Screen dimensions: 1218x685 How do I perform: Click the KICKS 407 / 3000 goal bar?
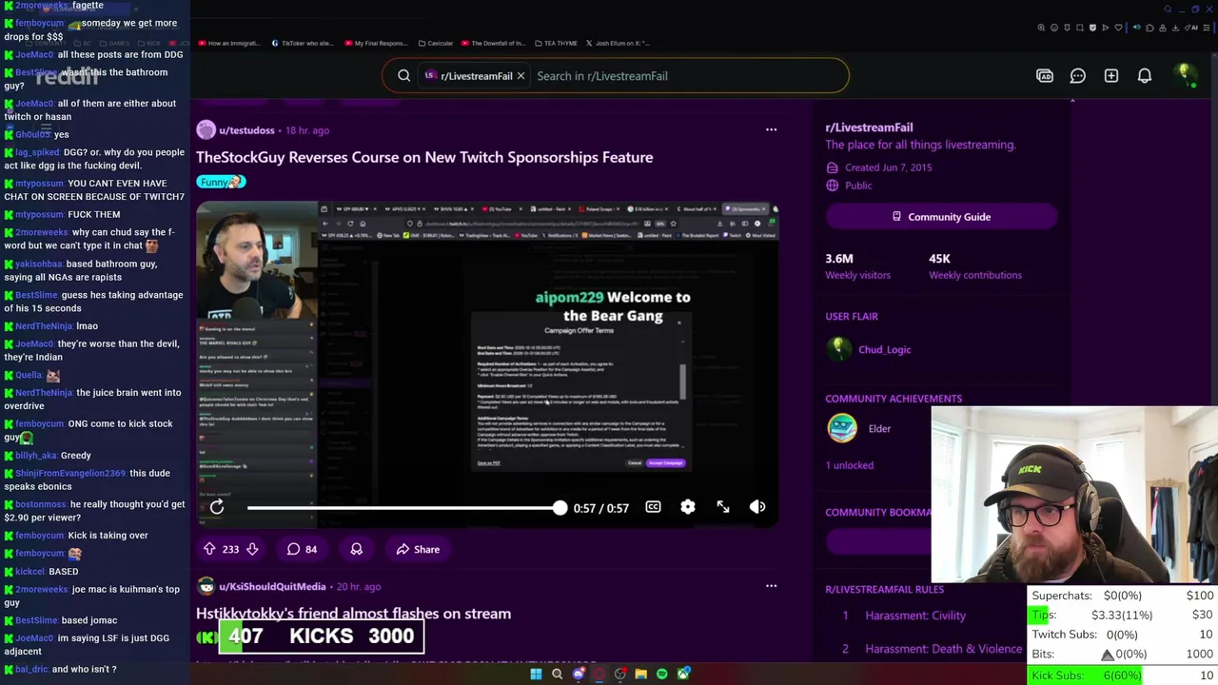pyautogui.click(x=322, y=636)
